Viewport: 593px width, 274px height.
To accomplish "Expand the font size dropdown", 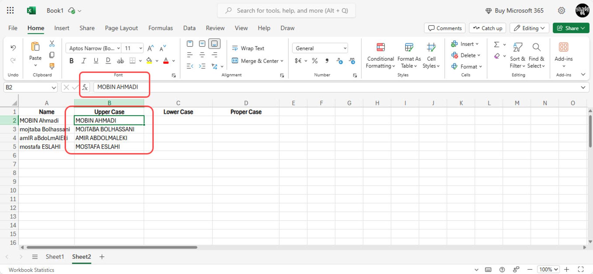I will pos(141,48).
